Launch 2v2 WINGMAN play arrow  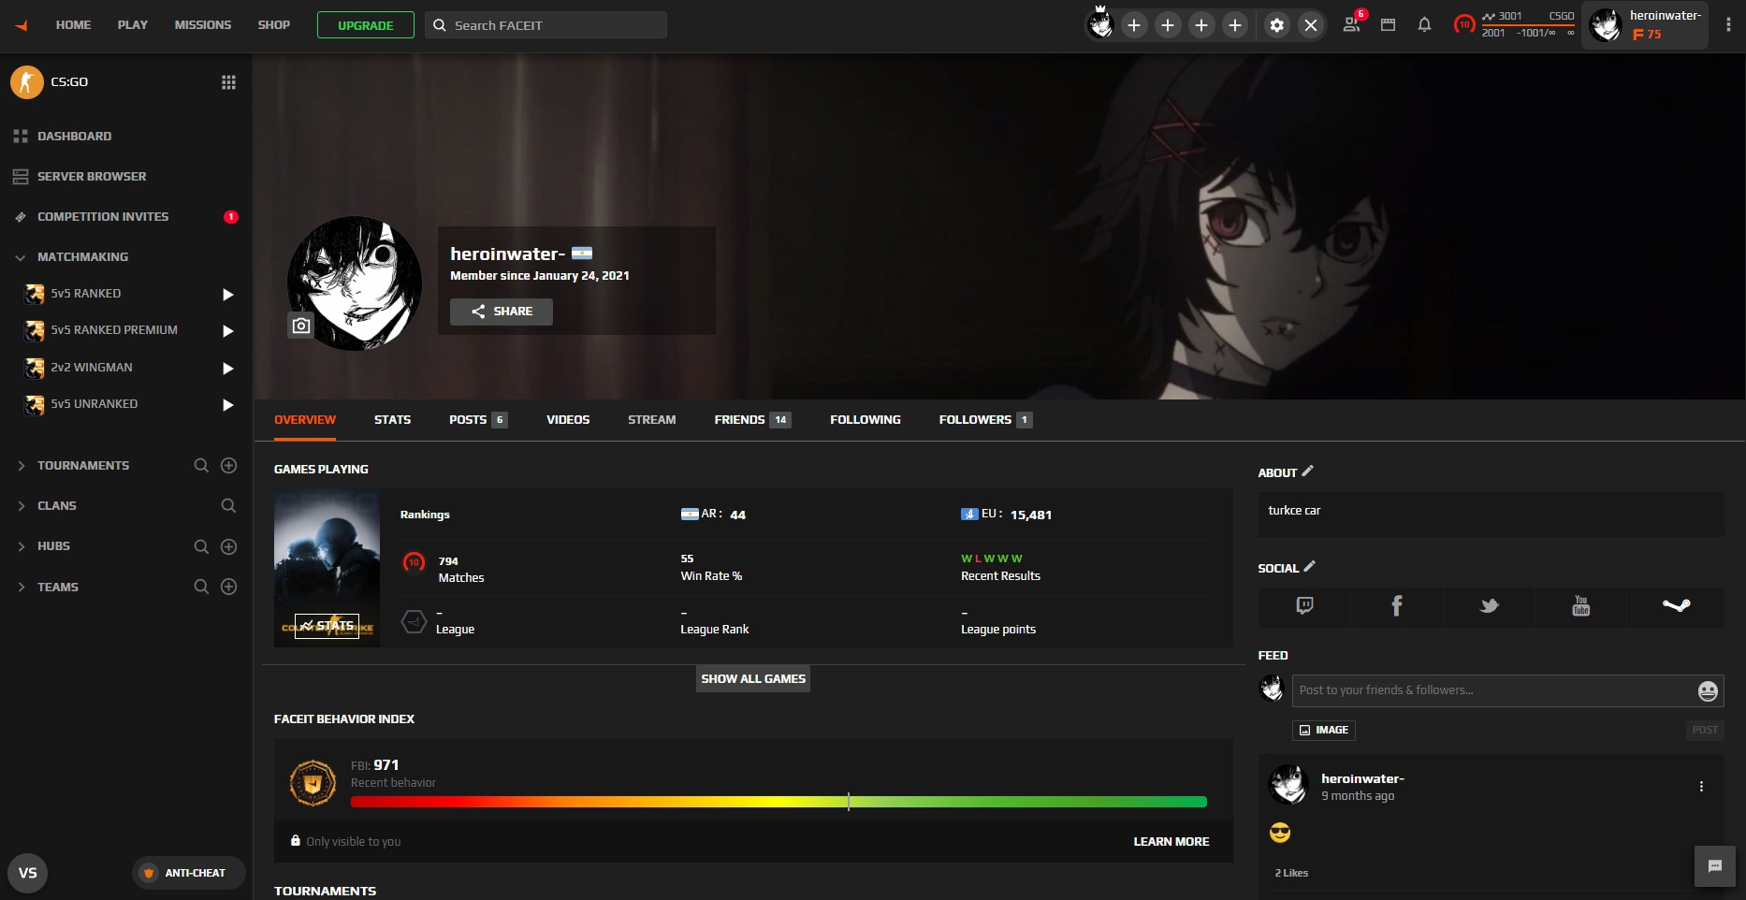[x=227, y=369]
